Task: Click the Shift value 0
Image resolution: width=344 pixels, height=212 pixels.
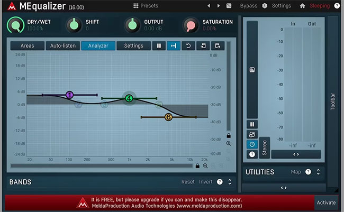Action: (87, 29)
